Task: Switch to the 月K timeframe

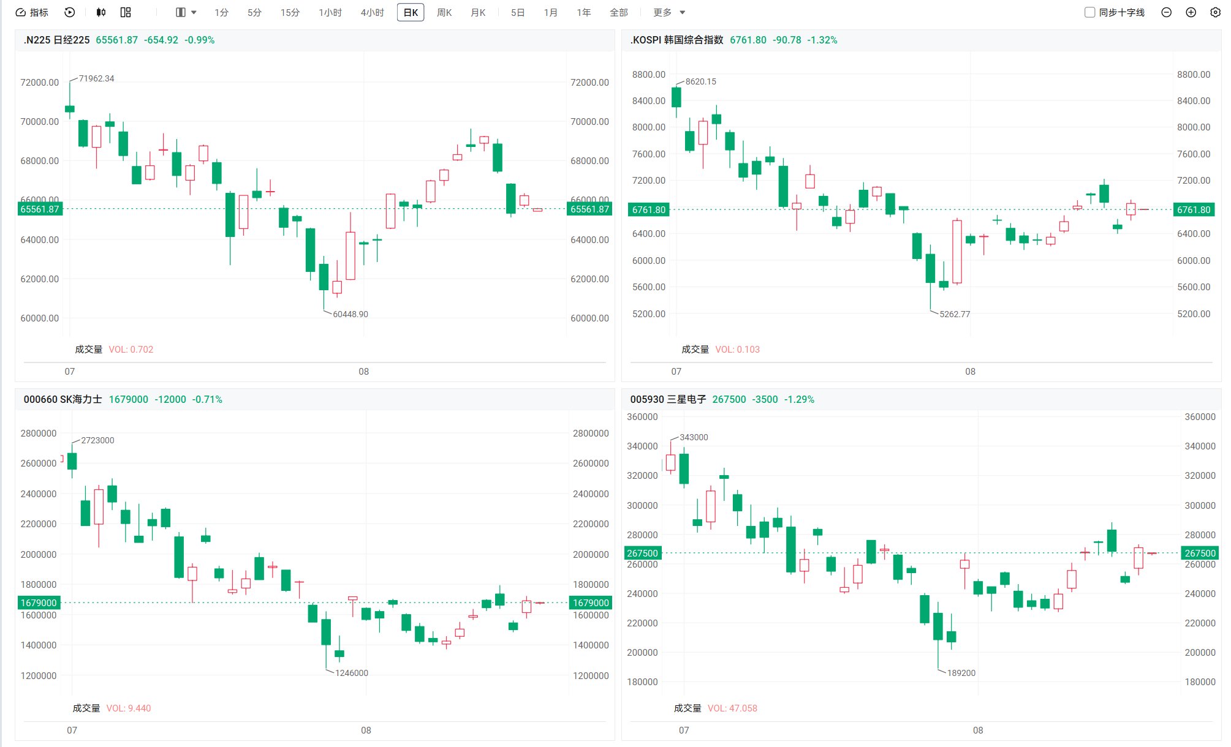Action: [478, 12]
